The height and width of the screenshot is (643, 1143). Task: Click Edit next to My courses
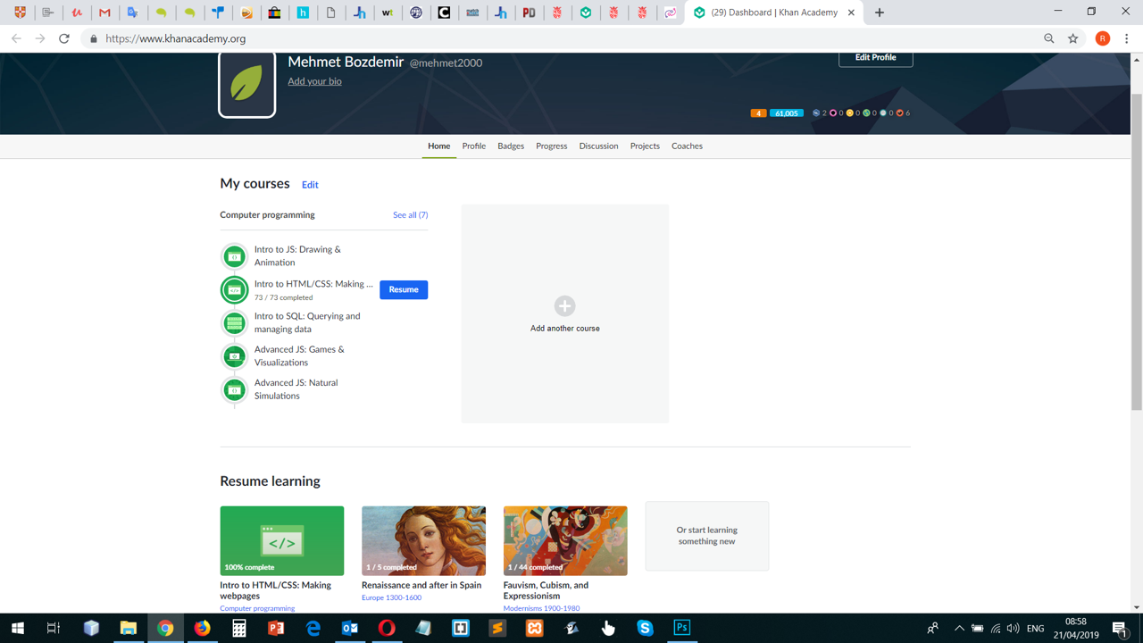(310, 185)
